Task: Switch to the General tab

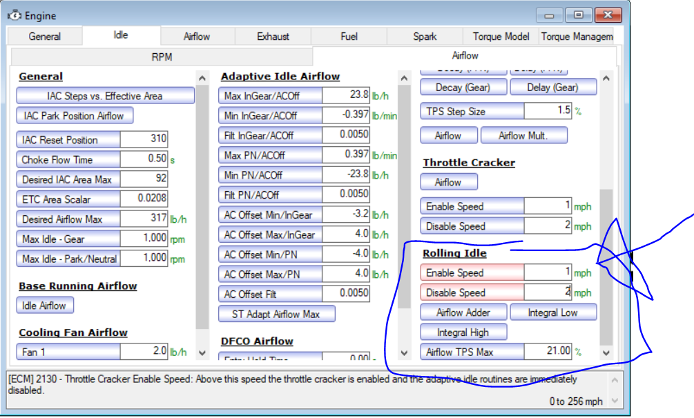Action: [x=45, y=37]
